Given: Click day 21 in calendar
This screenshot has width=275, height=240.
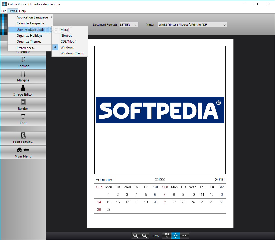Looking at the screenshot, I should pyautogui.click(x=165, y=202).
